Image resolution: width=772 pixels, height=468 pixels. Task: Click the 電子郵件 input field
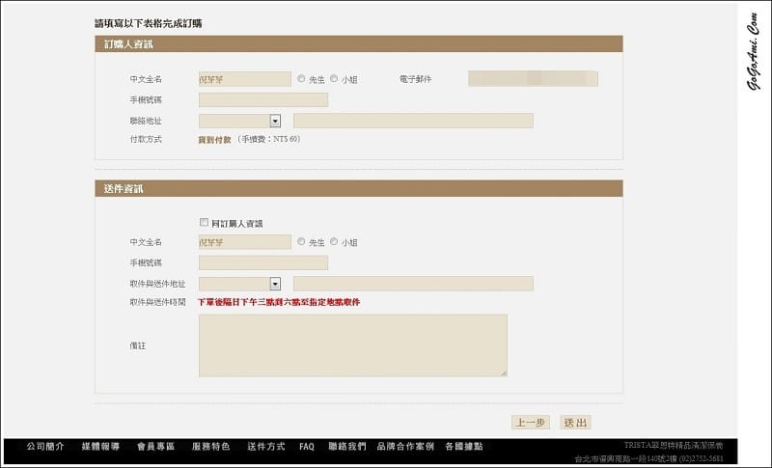pos(533,79)
